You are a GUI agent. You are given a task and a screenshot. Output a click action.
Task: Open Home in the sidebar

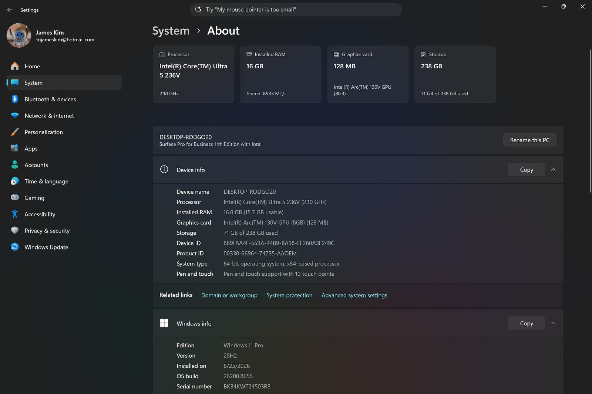click(64, 66)
